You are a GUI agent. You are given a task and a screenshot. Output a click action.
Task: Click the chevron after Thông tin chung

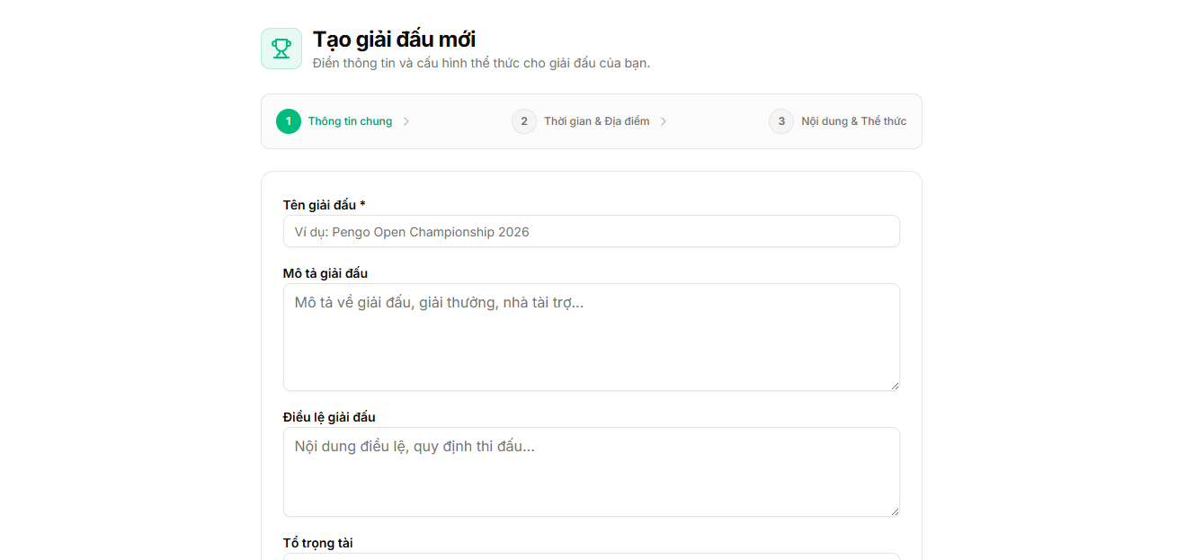[406, 121]
